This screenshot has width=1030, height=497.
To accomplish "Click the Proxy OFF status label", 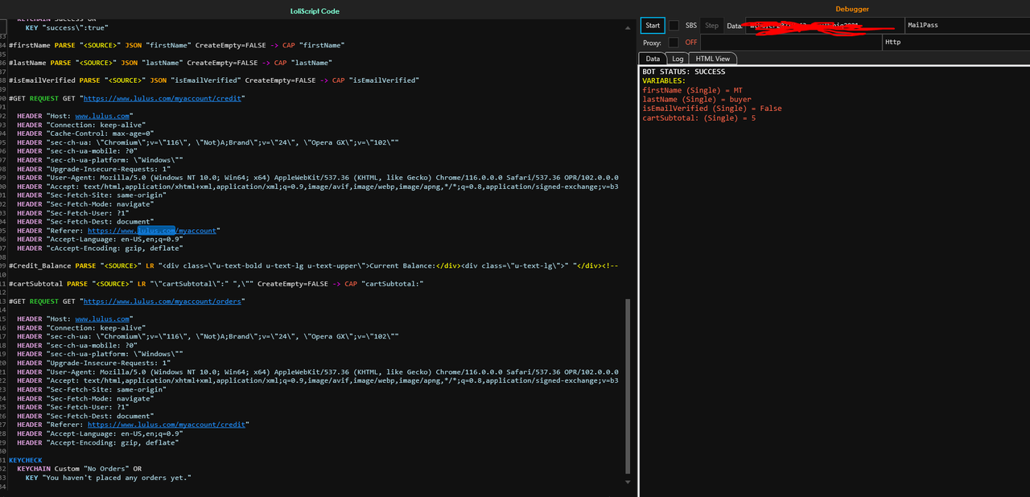I will [691, 43].
